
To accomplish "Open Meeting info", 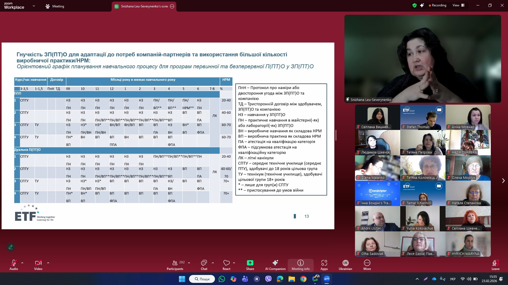I will pyautogui.click(x=300, y=265).
